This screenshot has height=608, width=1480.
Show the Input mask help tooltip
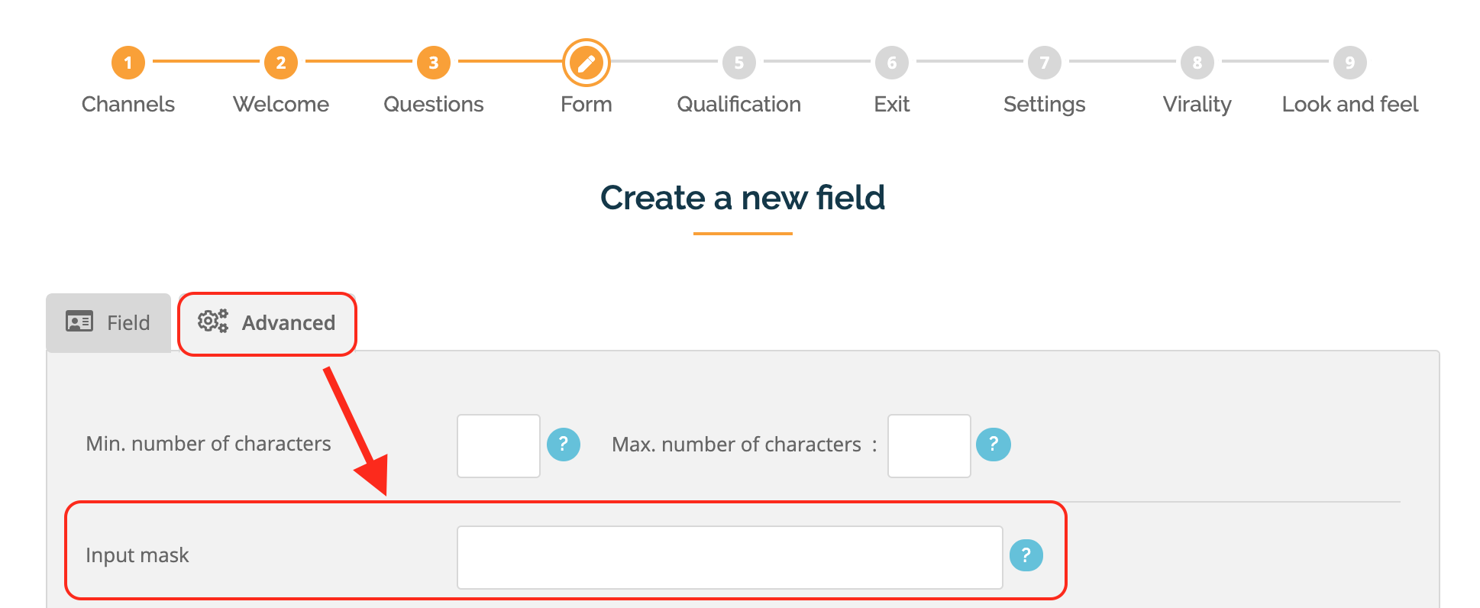[x=1026, y=555]
